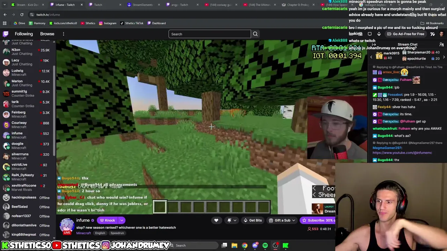Screen dimensions: 447x251
Task: Open Couriway channel from sidebar
Action: click(28, 125)
